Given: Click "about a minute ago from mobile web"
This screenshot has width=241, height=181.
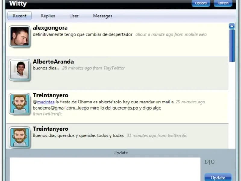Looking at the screenshot, I should 171,34.
